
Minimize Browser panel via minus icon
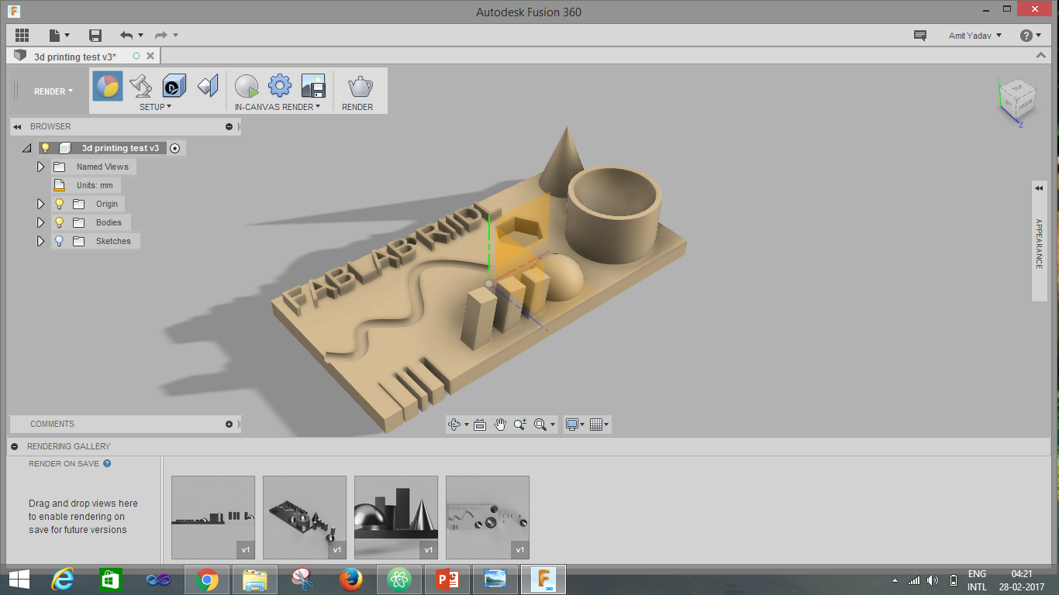coord(229,126)
